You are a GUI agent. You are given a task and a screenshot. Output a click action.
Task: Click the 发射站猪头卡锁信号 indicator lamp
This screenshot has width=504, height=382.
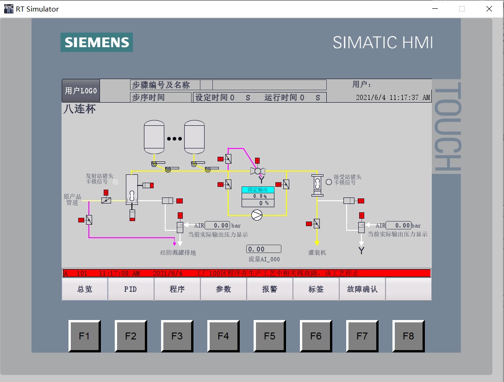(x=115, y=182)
